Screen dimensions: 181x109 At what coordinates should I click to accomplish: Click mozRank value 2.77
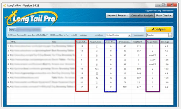(139, 87)
